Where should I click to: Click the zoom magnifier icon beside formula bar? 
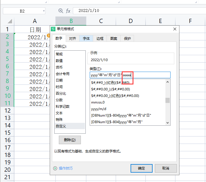61,11
